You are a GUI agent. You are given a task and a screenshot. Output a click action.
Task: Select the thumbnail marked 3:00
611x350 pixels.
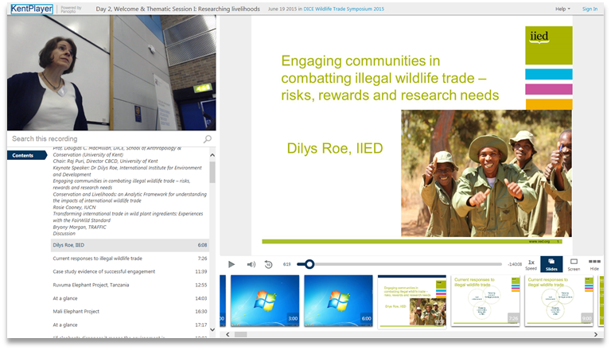click(x=265, y=301)
